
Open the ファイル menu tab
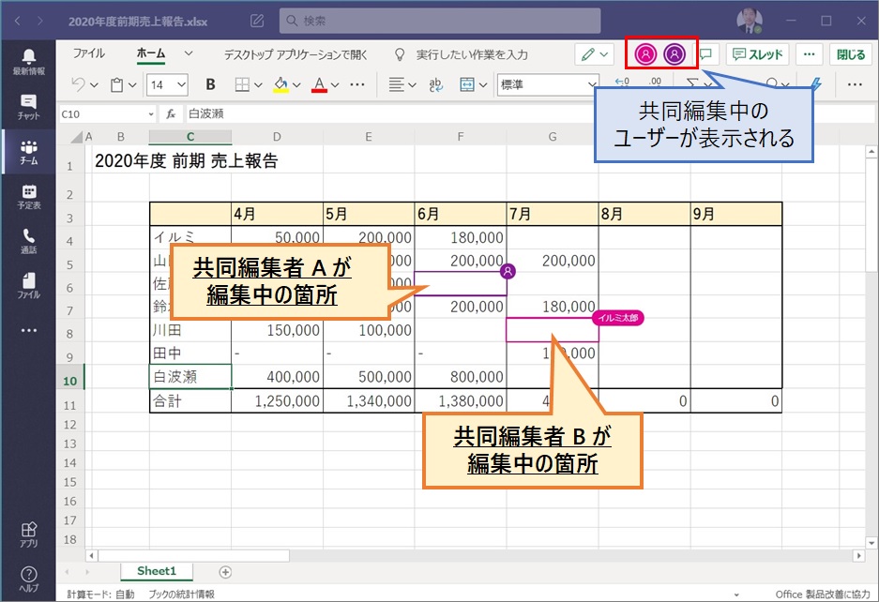click(x=89, y=54)
